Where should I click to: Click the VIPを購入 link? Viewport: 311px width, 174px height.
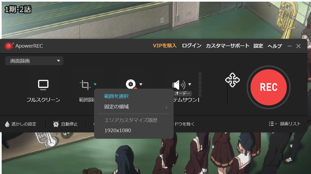(x=165, y=46)
